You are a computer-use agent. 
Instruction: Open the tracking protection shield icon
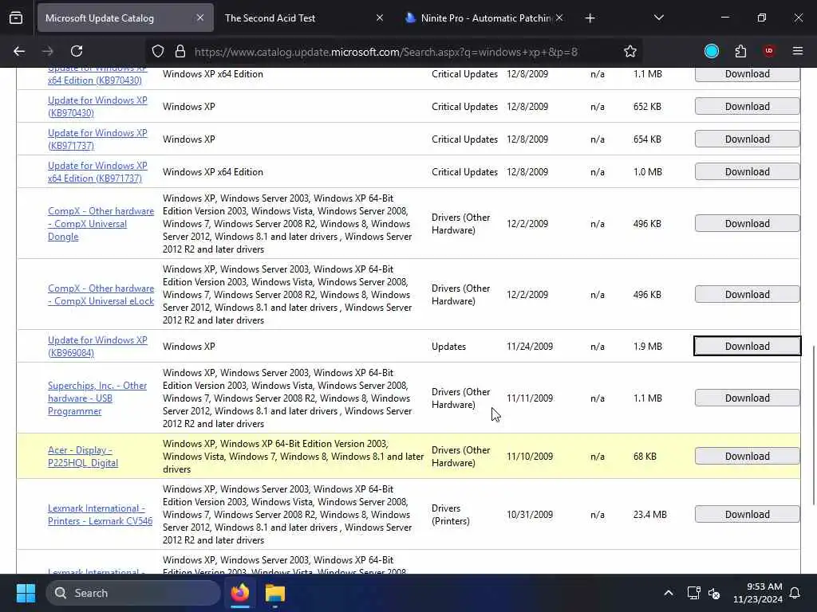point(158,51)
